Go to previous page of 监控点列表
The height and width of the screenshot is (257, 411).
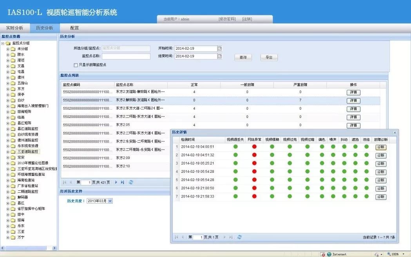(x=71, y=182)
